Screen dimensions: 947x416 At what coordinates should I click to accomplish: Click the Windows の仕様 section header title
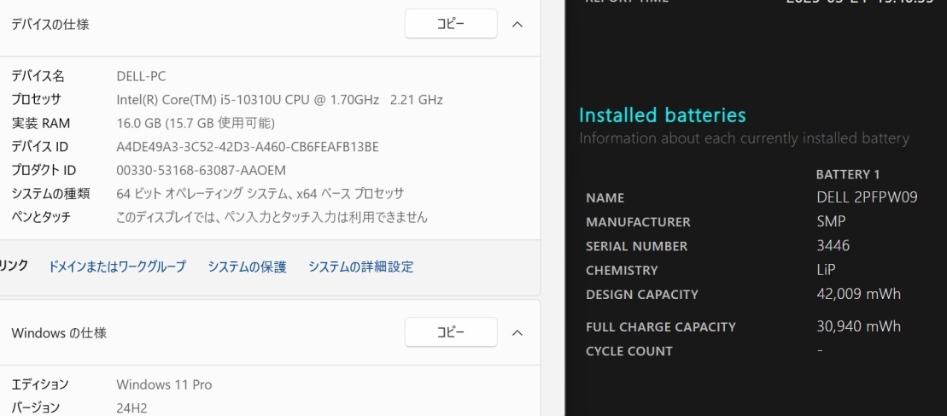[x=59, y=332]
